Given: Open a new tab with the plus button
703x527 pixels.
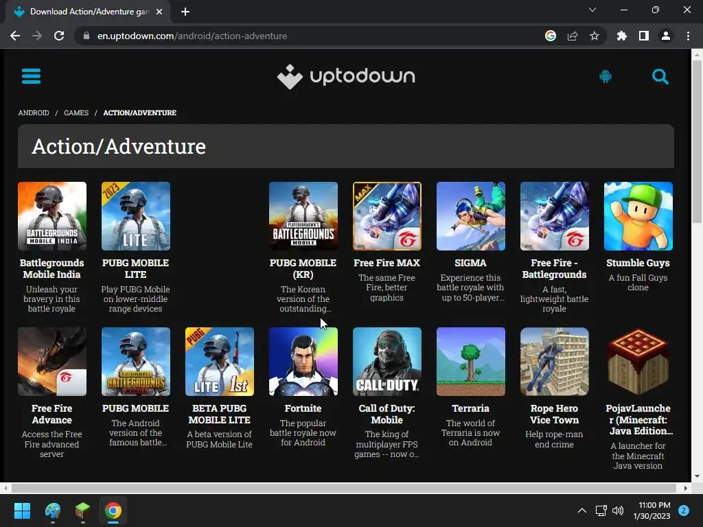Looking at the screenshot, I should tap(185, 12).
